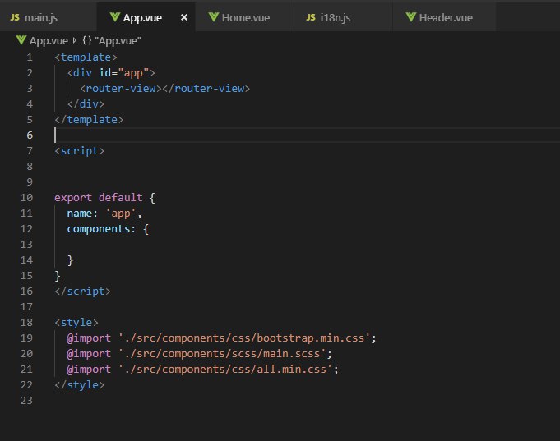Click the Vue icon in the breadcrumb

21,40
